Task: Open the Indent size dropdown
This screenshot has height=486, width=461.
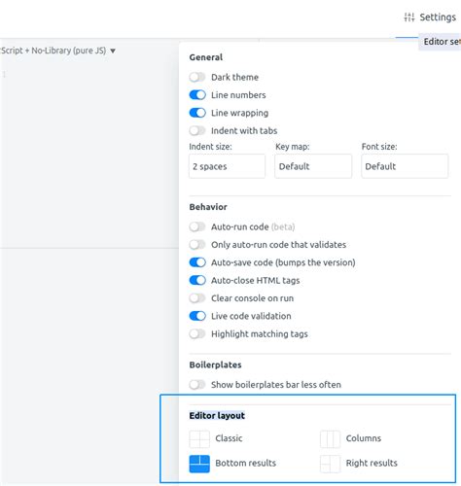Action: coord(227,166)
